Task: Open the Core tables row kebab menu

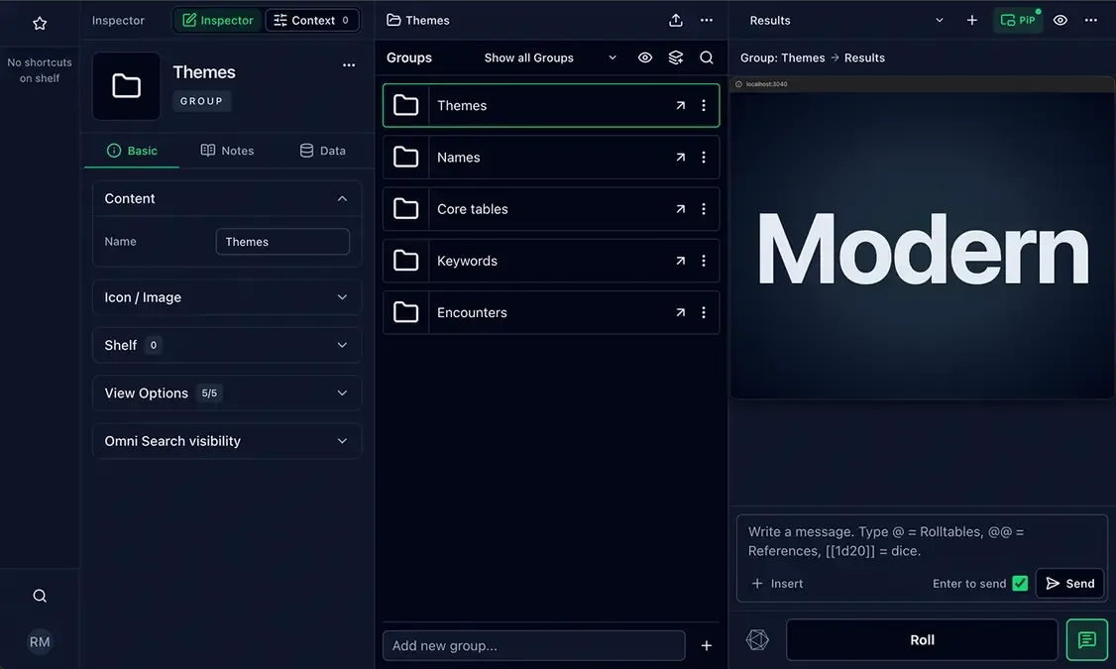Action: [x=703, y=209]
